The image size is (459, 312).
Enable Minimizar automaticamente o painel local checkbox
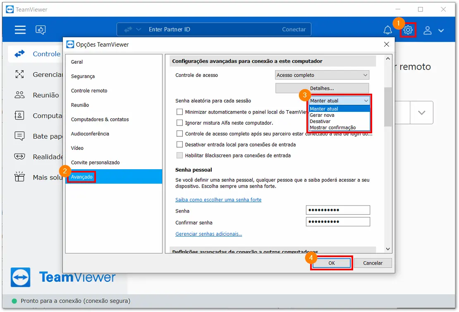tap(179, 112)
